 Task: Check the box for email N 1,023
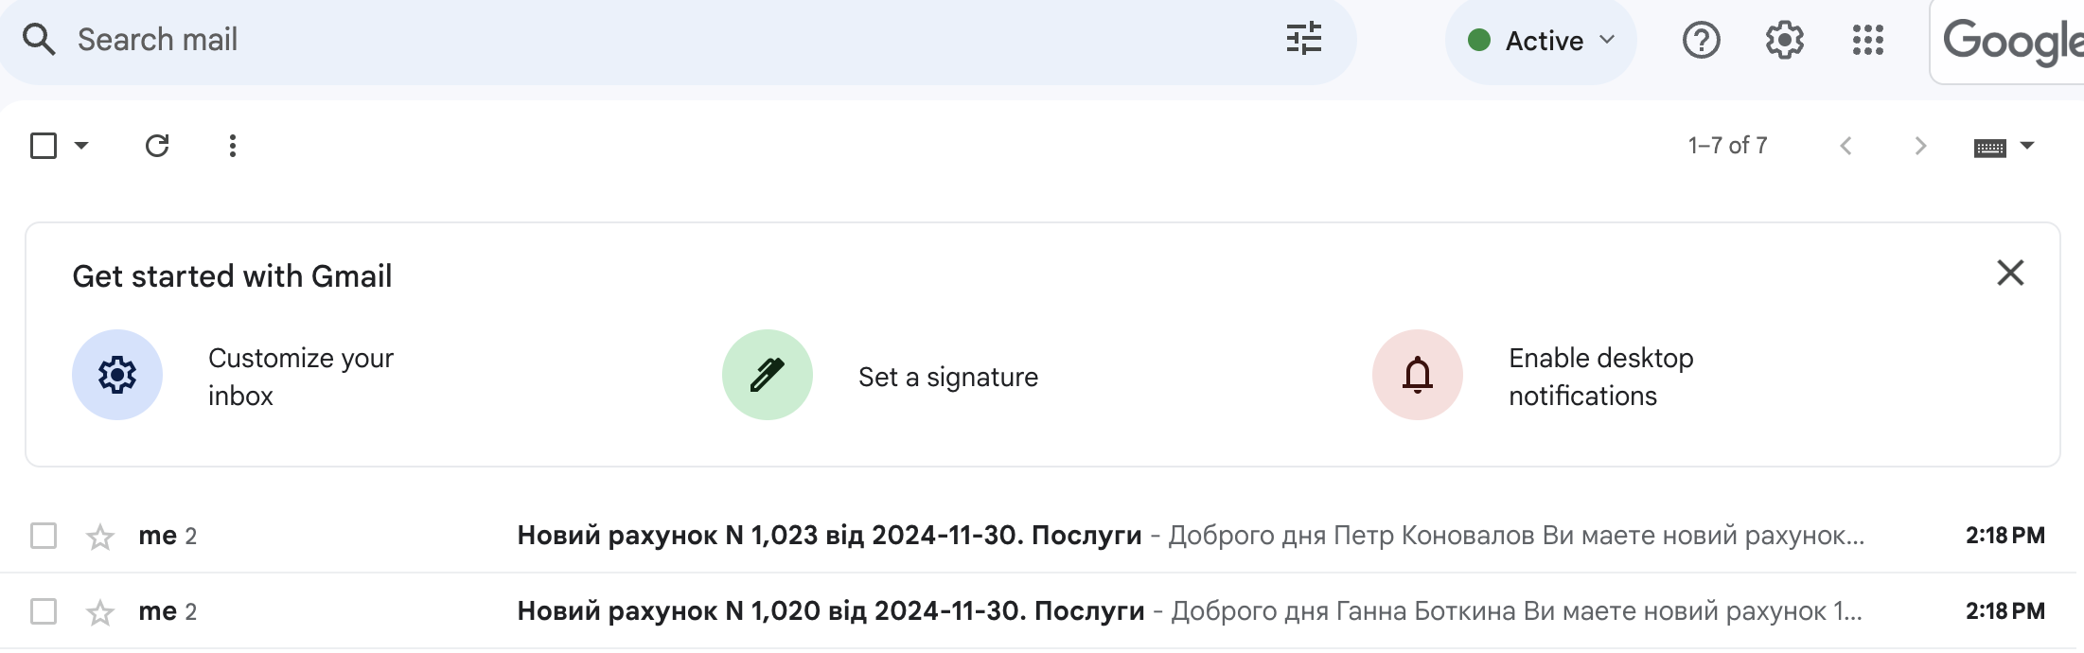(44, 536)
